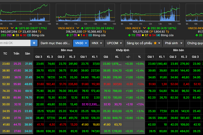Click the percent change +3.0%
This screenshot has width=203, height=135.
coord(140,77)
